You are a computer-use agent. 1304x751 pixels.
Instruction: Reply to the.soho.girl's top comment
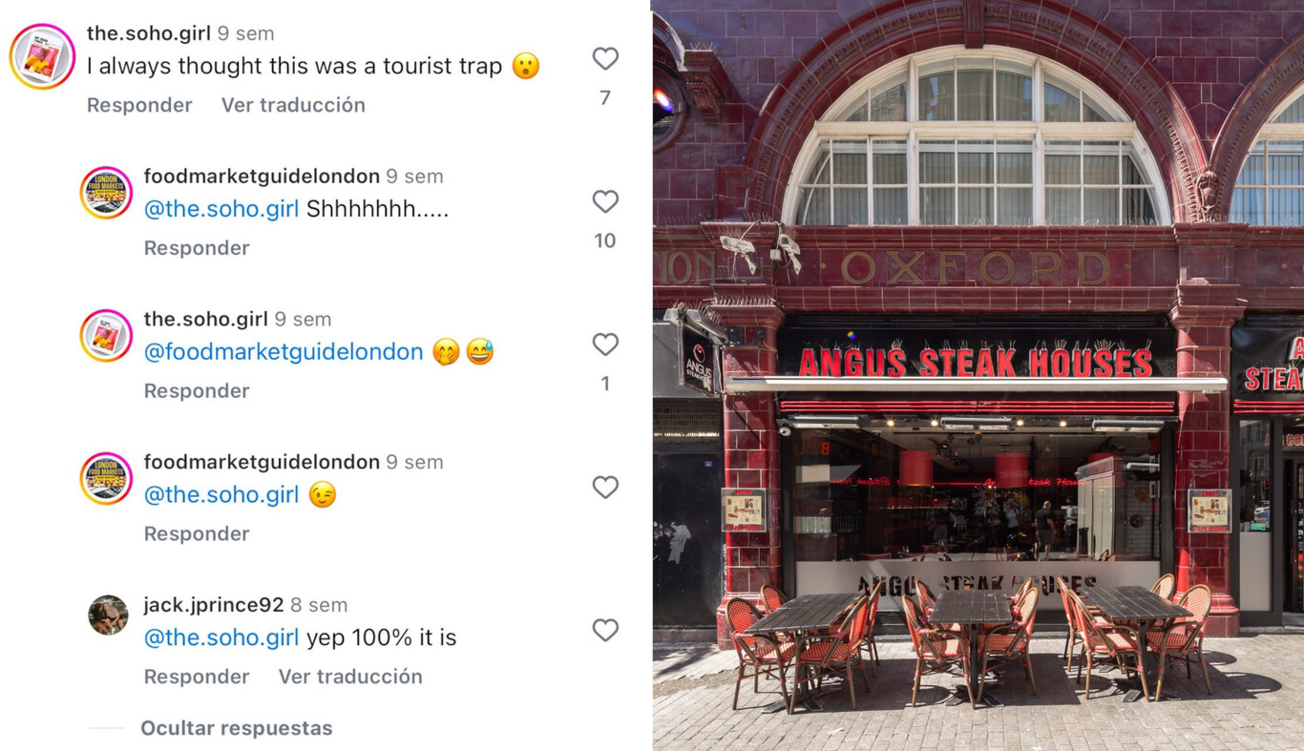pos(139,105)
